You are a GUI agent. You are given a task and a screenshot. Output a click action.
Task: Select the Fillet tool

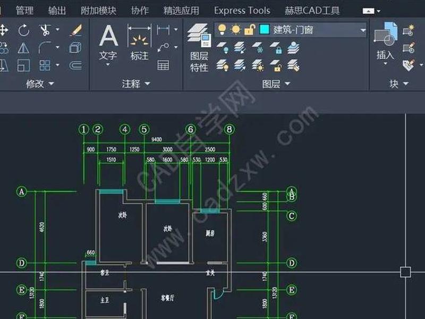pos(45,48)
